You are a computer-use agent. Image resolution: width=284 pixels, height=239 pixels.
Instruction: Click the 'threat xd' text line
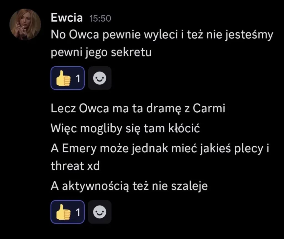(75, 166)
